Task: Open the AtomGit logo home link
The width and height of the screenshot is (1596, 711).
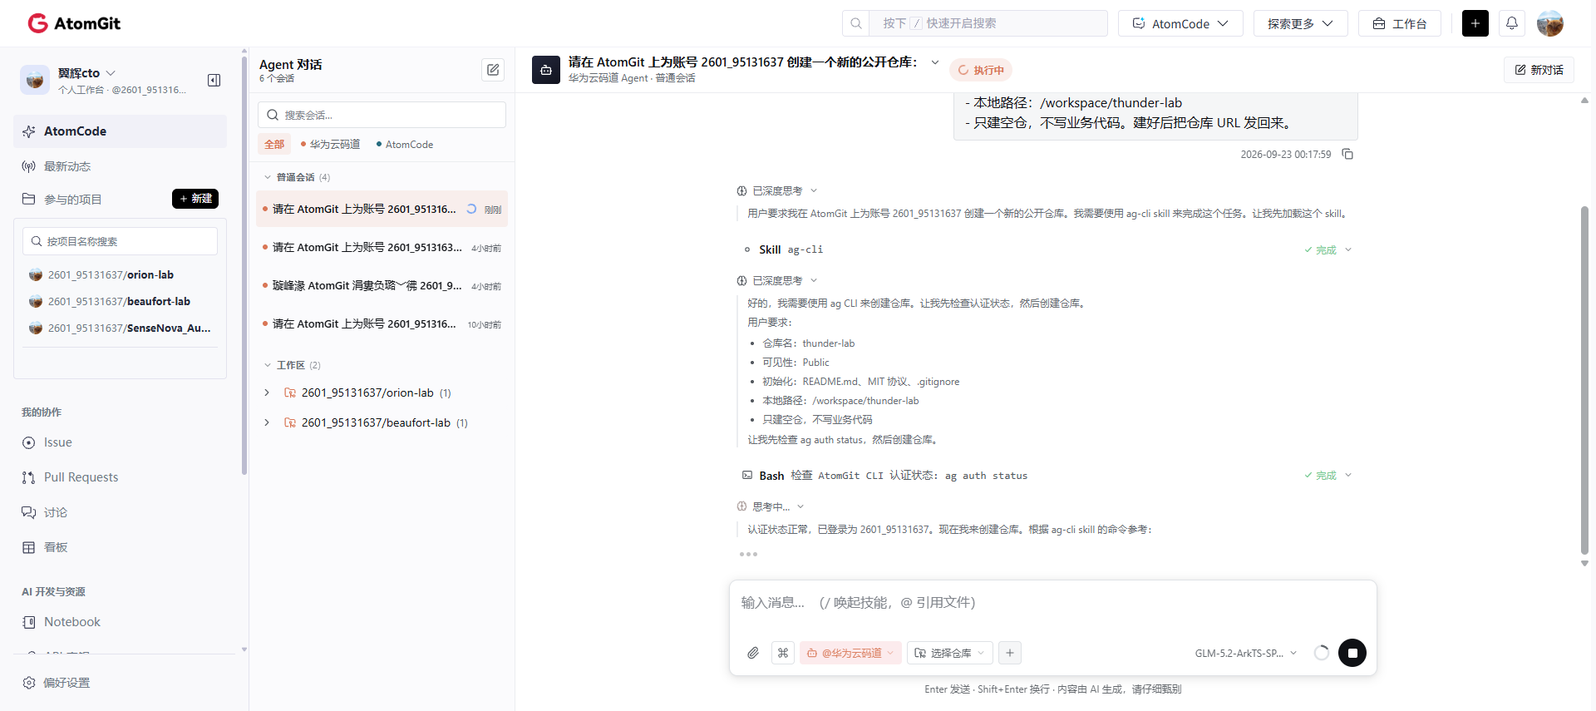Action: (74, 23)
